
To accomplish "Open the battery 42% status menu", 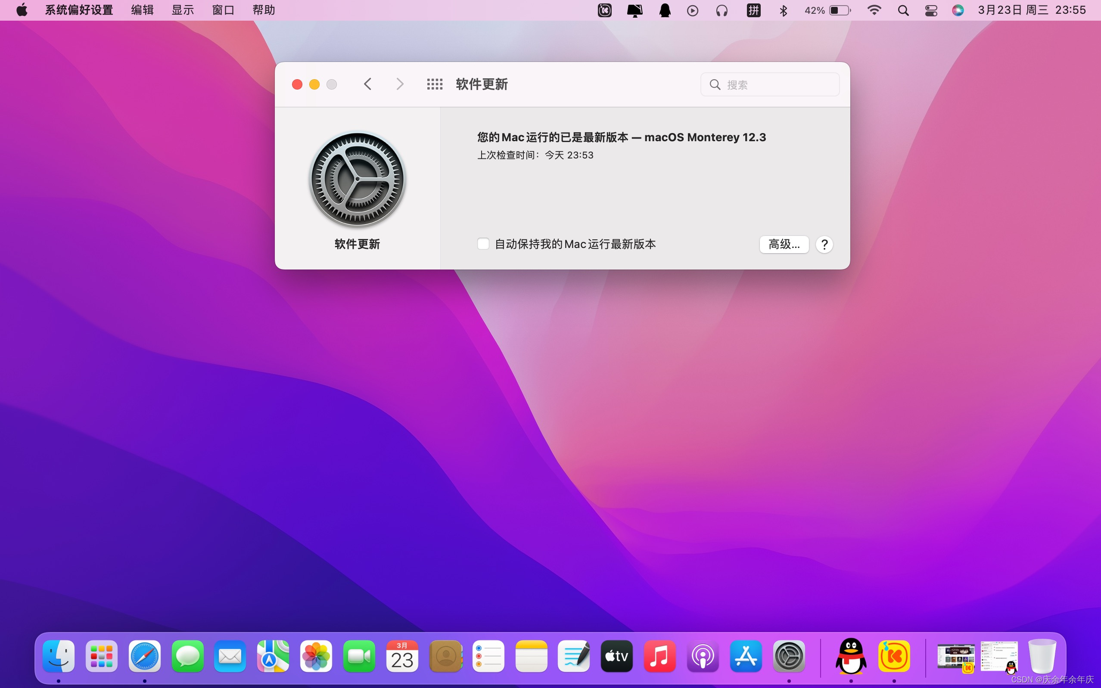I will coord(827,10).
